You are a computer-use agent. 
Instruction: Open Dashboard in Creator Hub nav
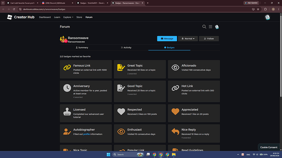(45, 17)
